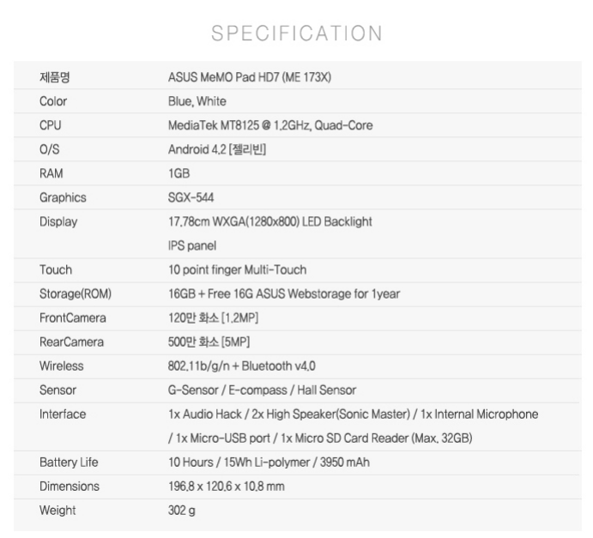The height and width of the screenshot is (538, 593).
Task: Select the IPS panel text
Action: coord(192,245)
